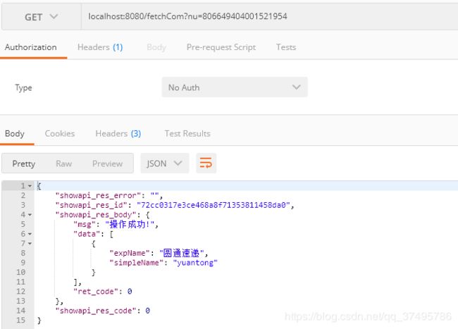458x329 pixels.
Task: Collapse showapi_res_body fold arrow at line 4
Action: coord(30,215)
